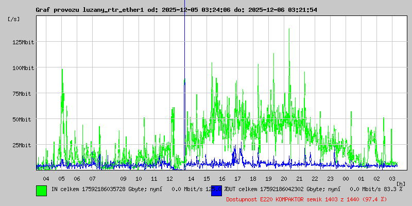Viewport: 412px width, 206px height.
Task: Click the '20' hour label on the x-axis
Action: click(x=284, y=179)
